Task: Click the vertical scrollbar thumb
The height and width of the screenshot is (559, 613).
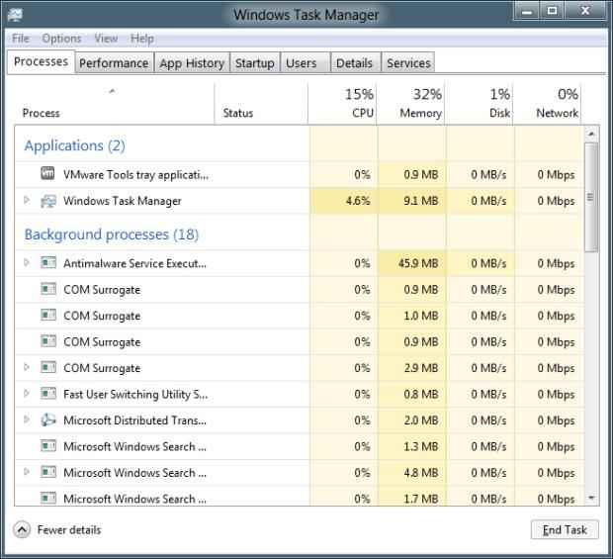Action: (591, 197)
